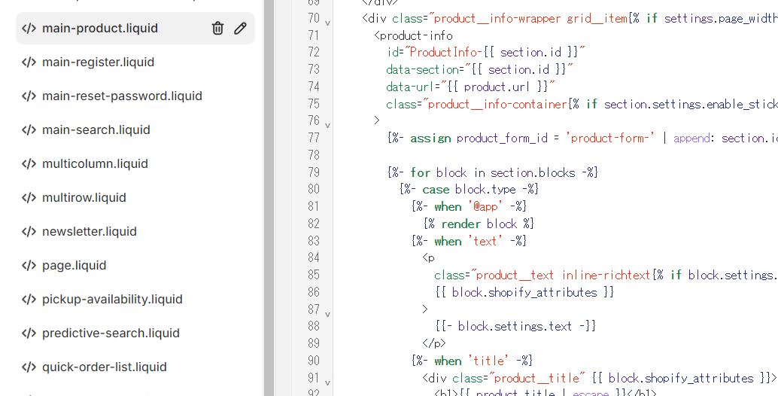Open main-register.liquid file
This screenshot has width=778, height=396.
[x=99, y=62]
